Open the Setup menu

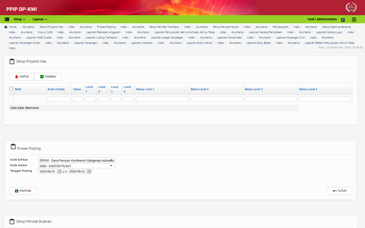tap(19, 19)
